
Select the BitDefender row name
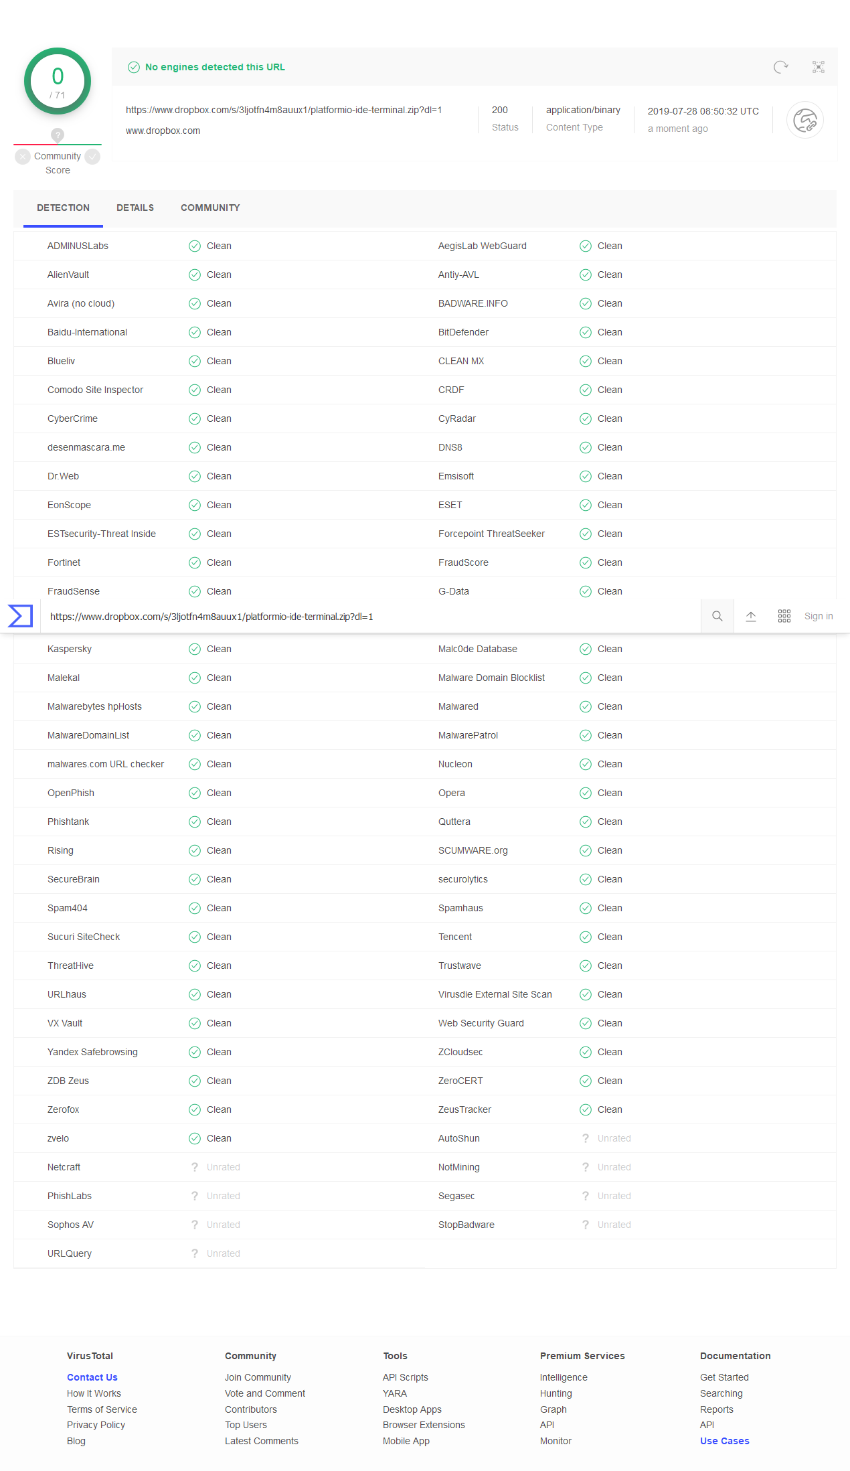click(x=463, y=332)
